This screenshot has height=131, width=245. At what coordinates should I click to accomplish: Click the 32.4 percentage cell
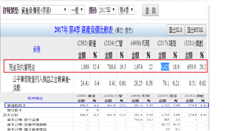pyautogui.click(x=96, y=67)
